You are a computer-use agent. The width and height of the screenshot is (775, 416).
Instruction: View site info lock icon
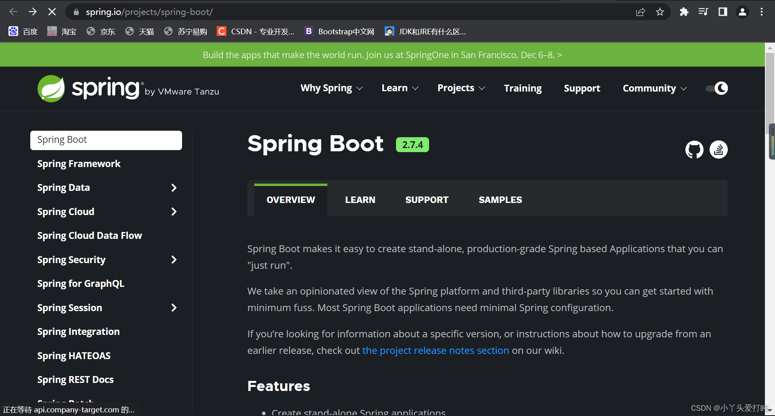click(76, 12)
